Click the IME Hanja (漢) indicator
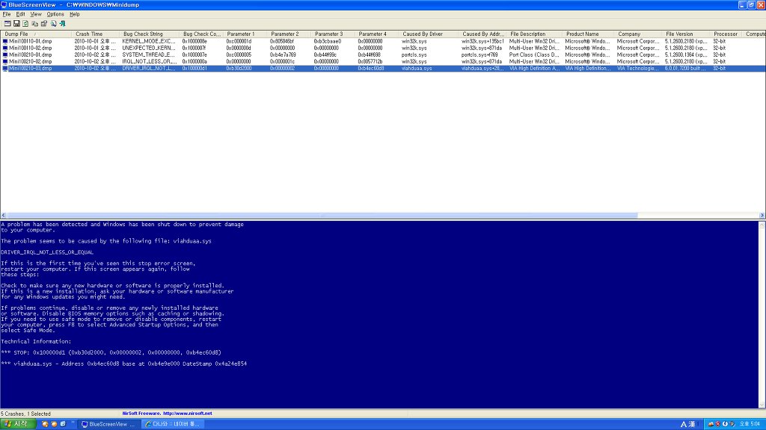766x430 pixels. pyautogui.click(x=692, y=424)
